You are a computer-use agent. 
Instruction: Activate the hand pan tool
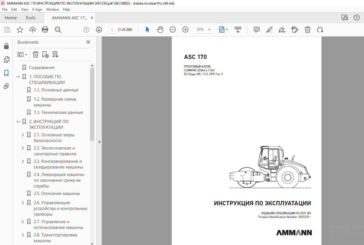coord(160,30)
